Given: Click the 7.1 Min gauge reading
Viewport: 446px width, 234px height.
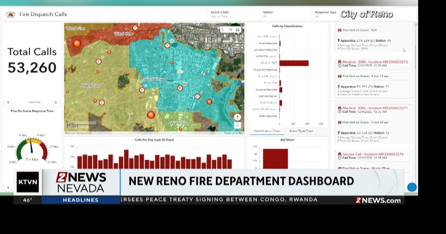Looking at the screenshot, I should [x=32, y=159].
